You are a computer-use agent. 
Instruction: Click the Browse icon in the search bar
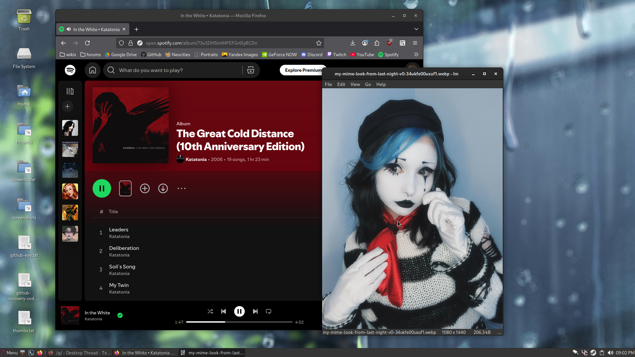(x=251, y=70)
